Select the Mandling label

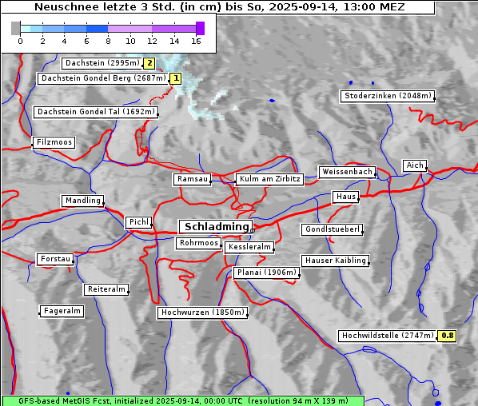(83, 201)
